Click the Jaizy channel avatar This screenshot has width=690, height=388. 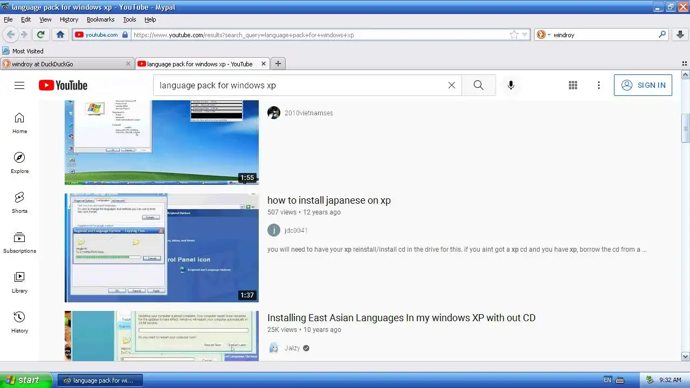pos(274,348)
